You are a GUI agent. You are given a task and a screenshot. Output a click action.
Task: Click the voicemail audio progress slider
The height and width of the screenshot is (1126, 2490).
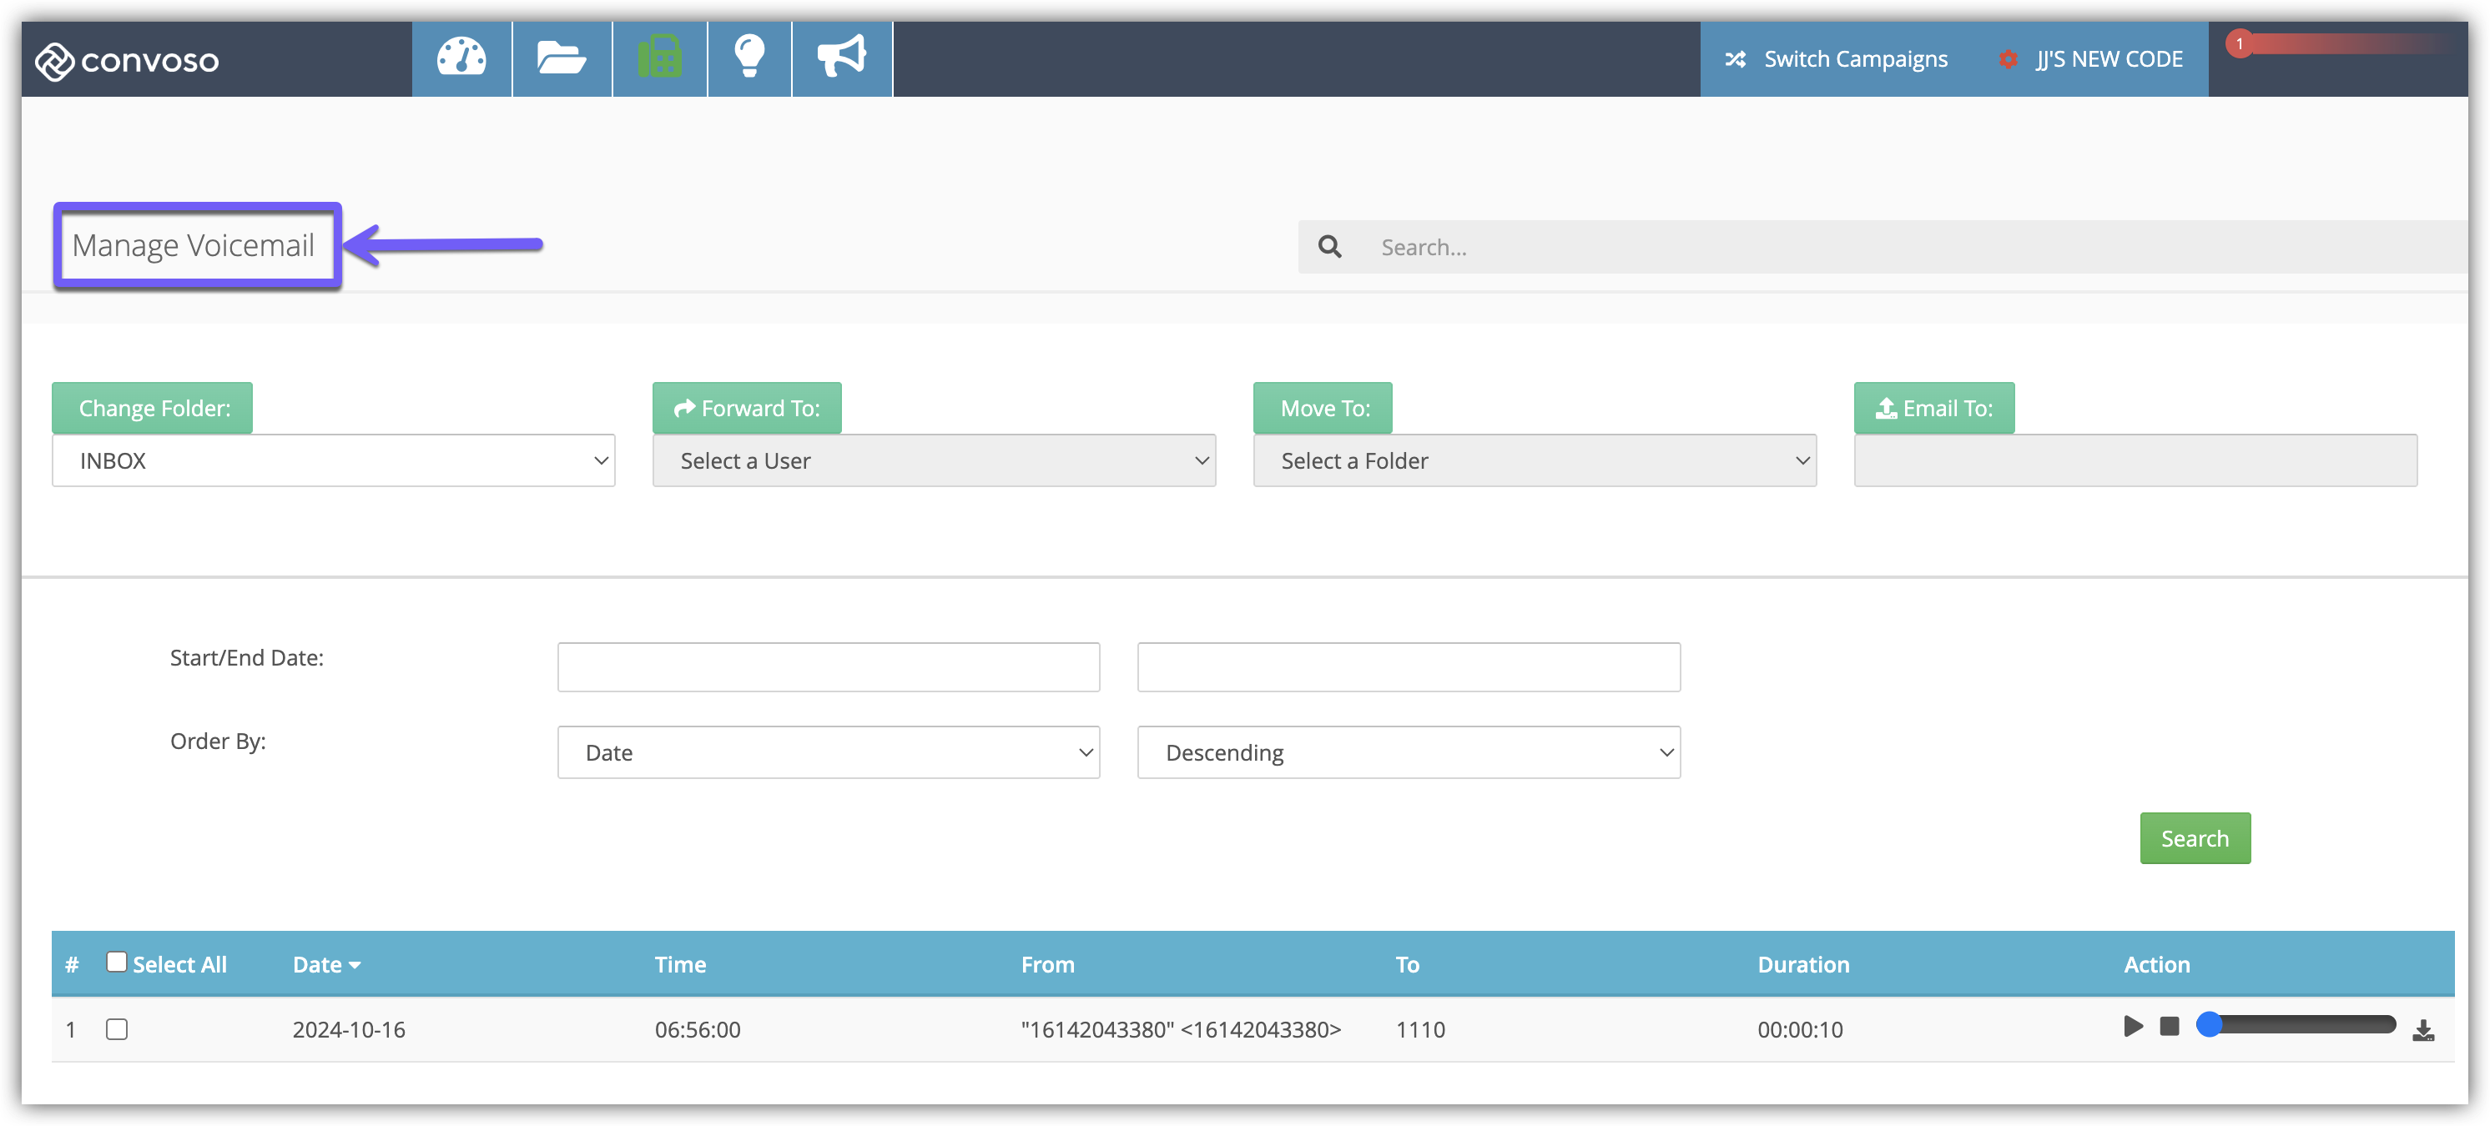click(2301, 1024)
